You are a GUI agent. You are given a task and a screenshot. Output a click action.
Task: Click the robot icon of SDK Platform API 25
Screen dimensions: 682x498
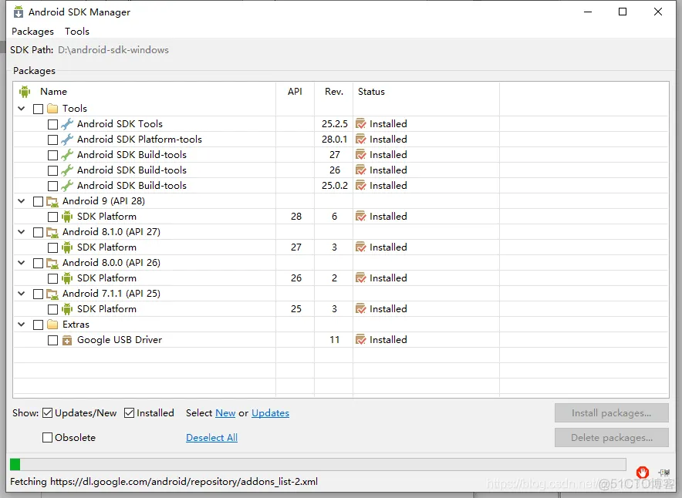tap(67, 309)
